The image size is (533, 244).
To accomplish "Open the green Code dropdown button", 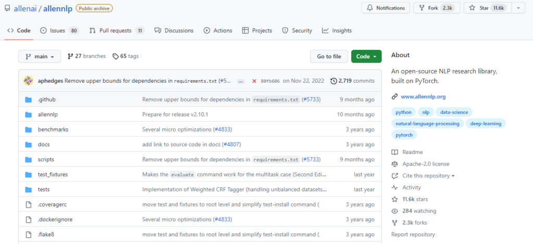I will 366,56.
